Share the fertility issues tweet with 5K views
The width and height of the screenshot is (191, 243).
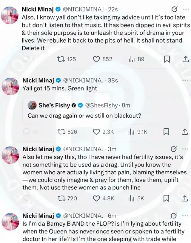click(185, 198)
